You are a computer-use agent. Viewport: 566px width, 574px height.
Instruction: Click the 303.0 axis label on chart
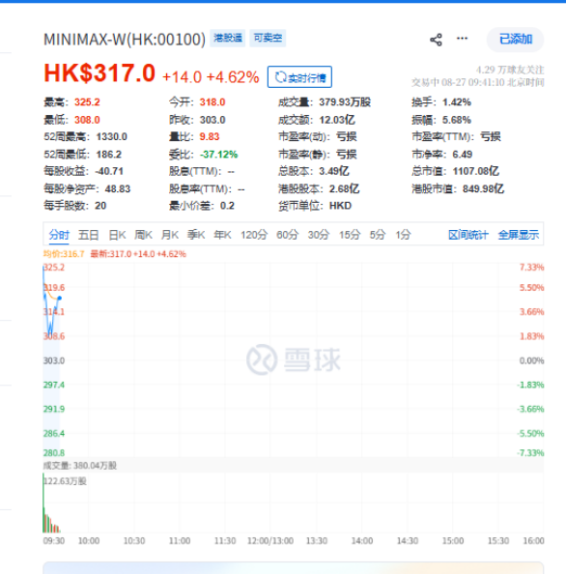[x=54, y=361]
